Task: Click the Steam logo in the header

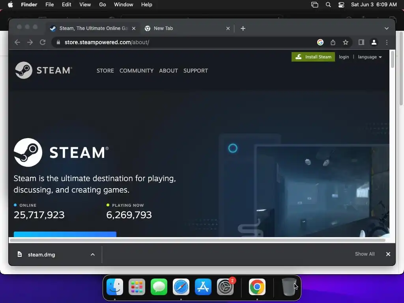Action: click(43, 70)
